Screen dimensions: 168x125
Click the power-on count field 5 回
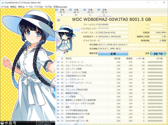158,37
